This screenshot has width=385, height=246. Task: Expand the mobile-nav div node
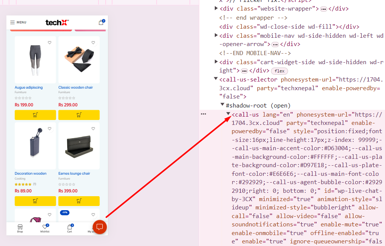click(216, 35)
